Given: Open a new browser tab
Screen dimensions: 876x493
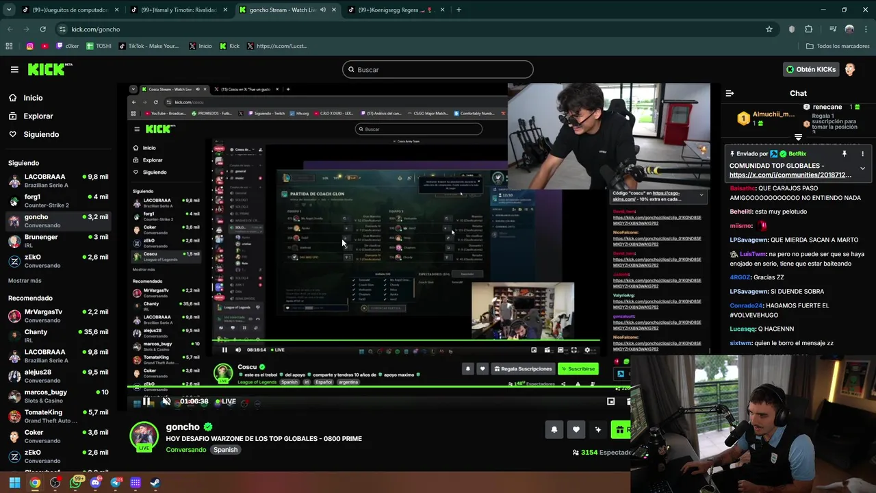Looking at the screenshot, I should (x=459, y=10).
